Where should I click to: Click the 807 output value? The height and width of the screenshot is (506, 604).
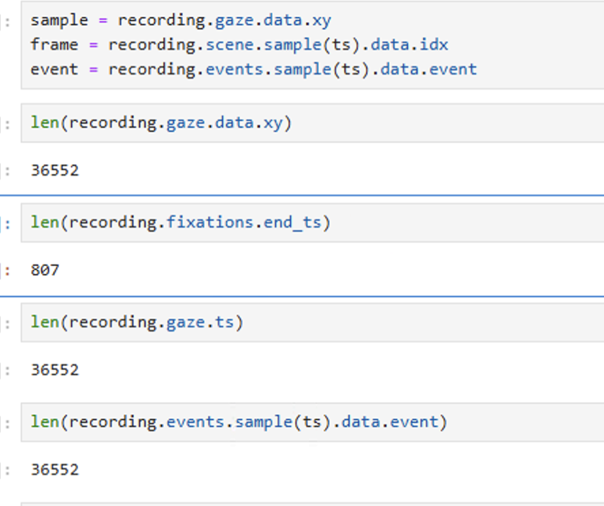point(45,270)
